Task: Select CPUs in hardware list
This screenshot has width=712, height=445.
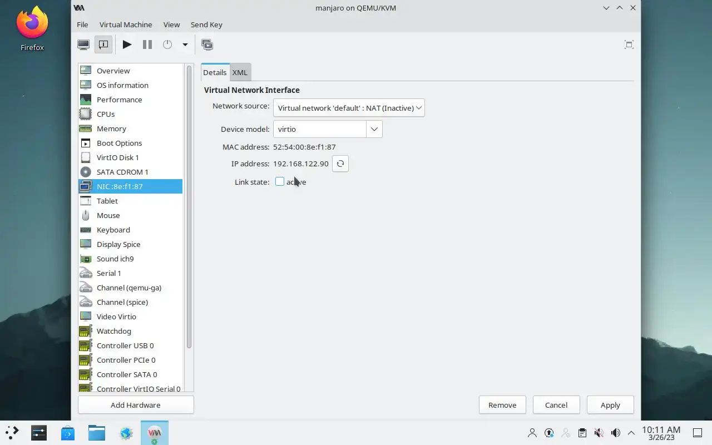Action: point(130,114)
